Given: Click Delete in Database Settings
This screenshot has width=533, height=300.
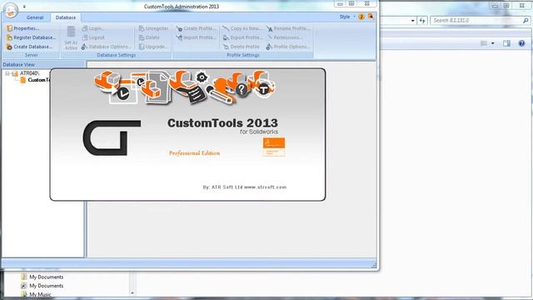Looking at the screenshot, I should [x=149, y=37].
